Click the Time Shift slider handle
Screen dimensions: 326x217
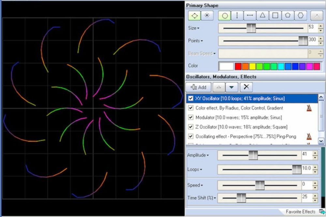coord(241,198)
